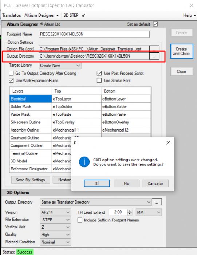The width and height of the screenshot is (197, 255).
Task: Increase TH Lead Extend with up arrow
Action: pyautogui.click(x=130, y=211)
